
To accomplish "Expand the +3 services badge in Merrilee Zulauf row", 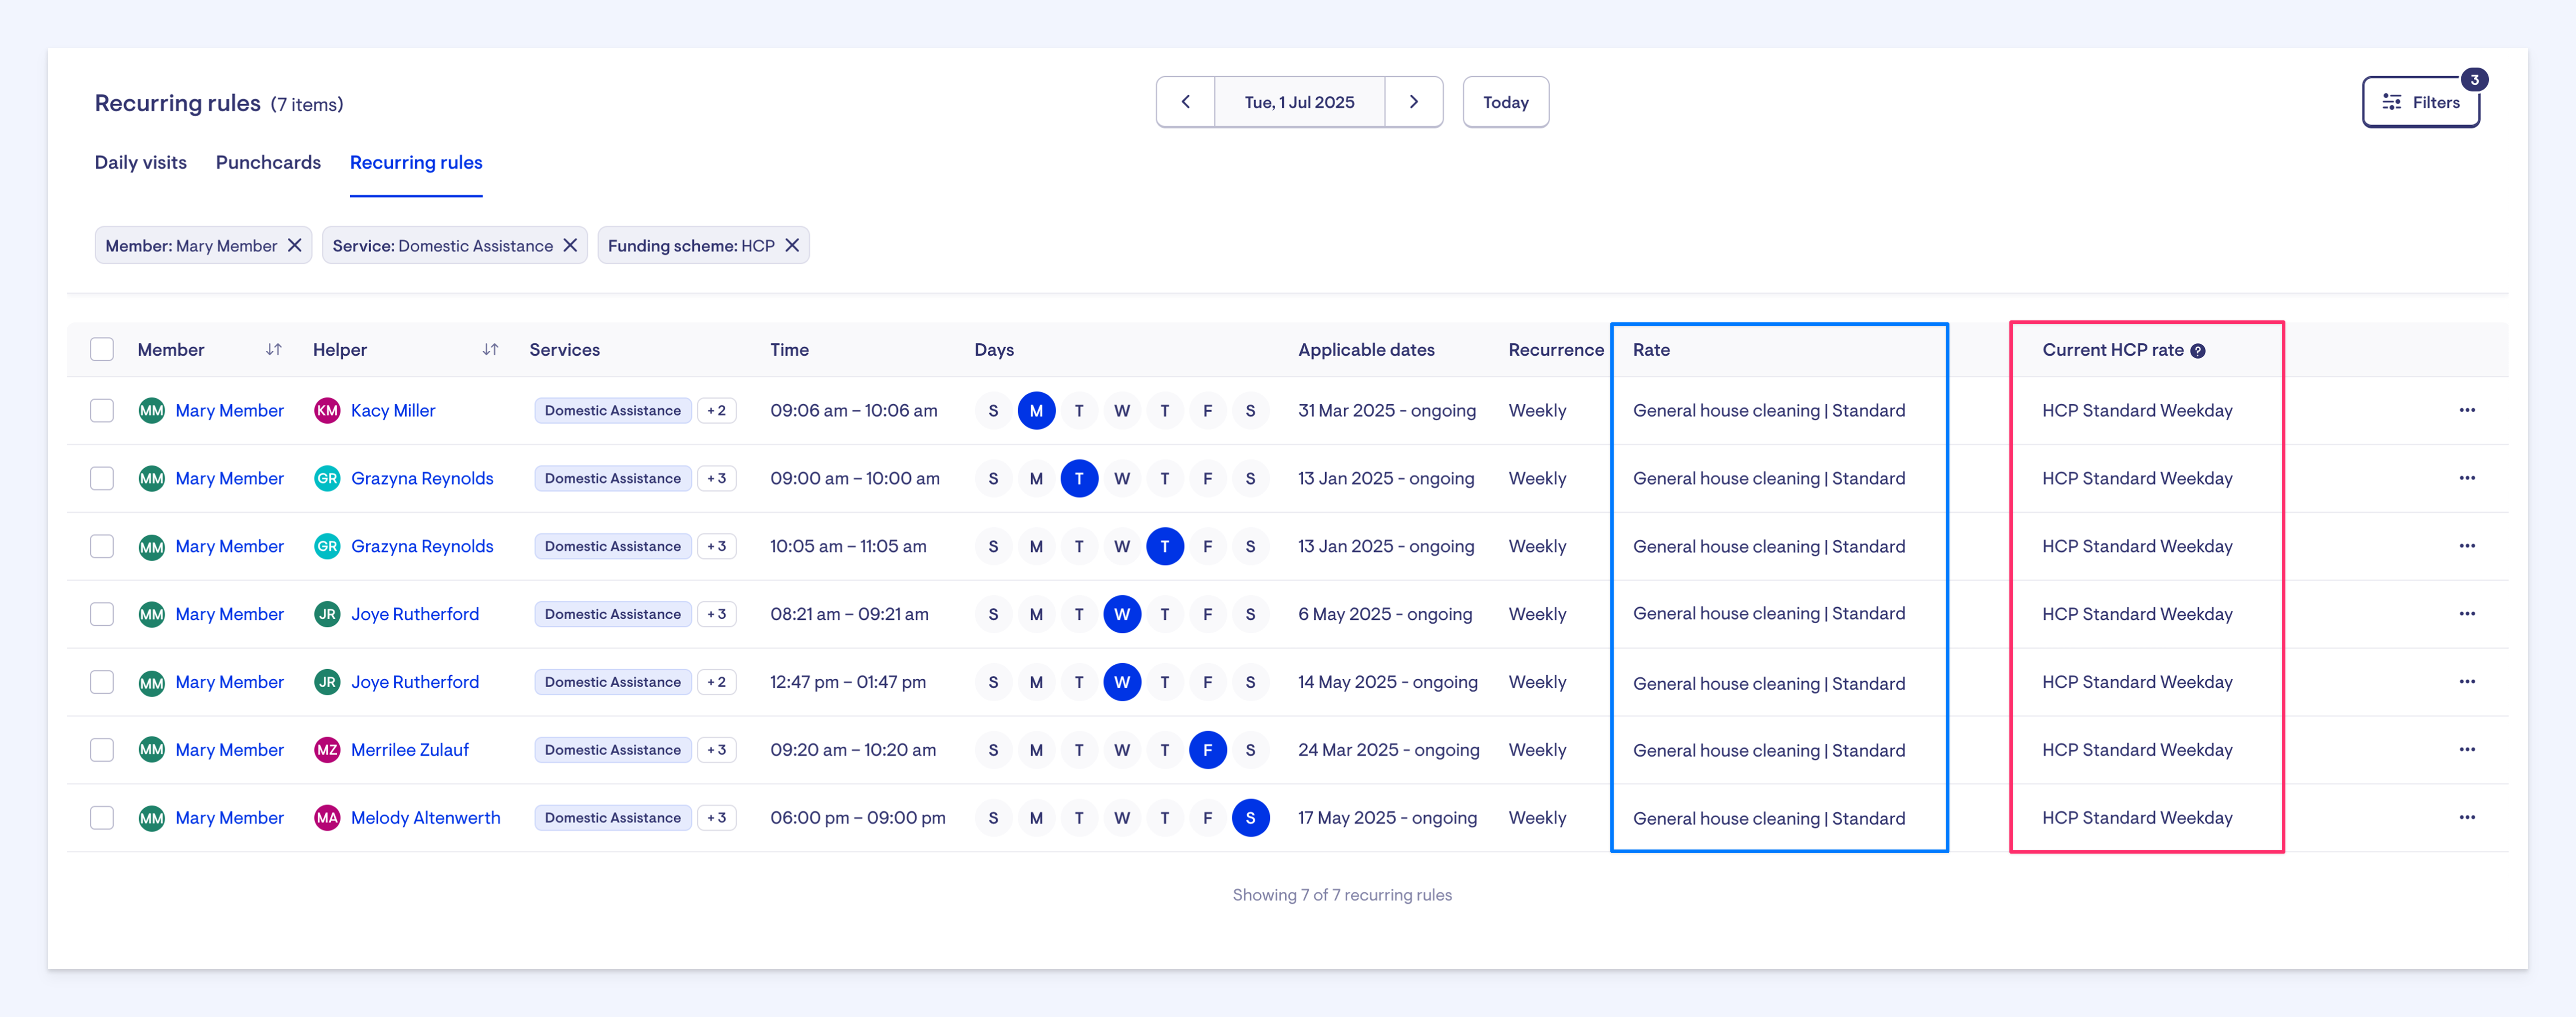I will (717, 750).
